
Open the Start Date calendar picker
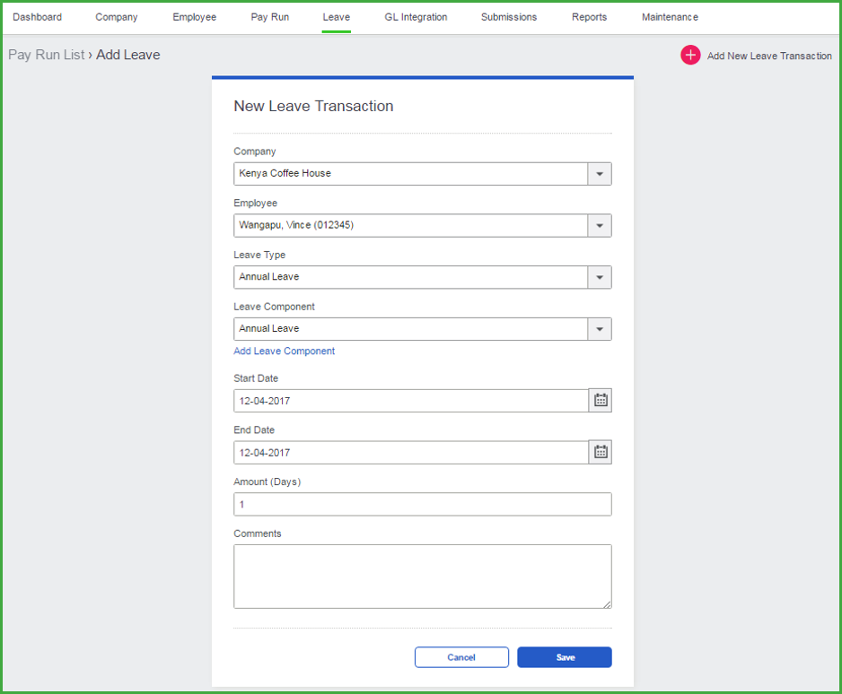pos(601,401)
